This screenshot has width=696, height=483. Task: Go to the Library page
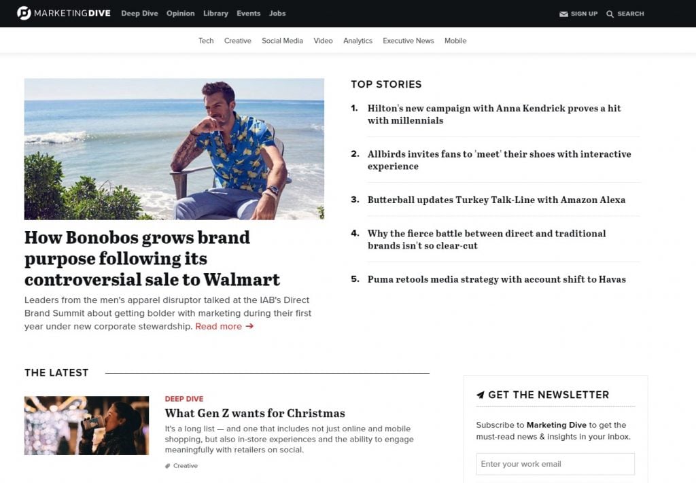tap(215, 14)
